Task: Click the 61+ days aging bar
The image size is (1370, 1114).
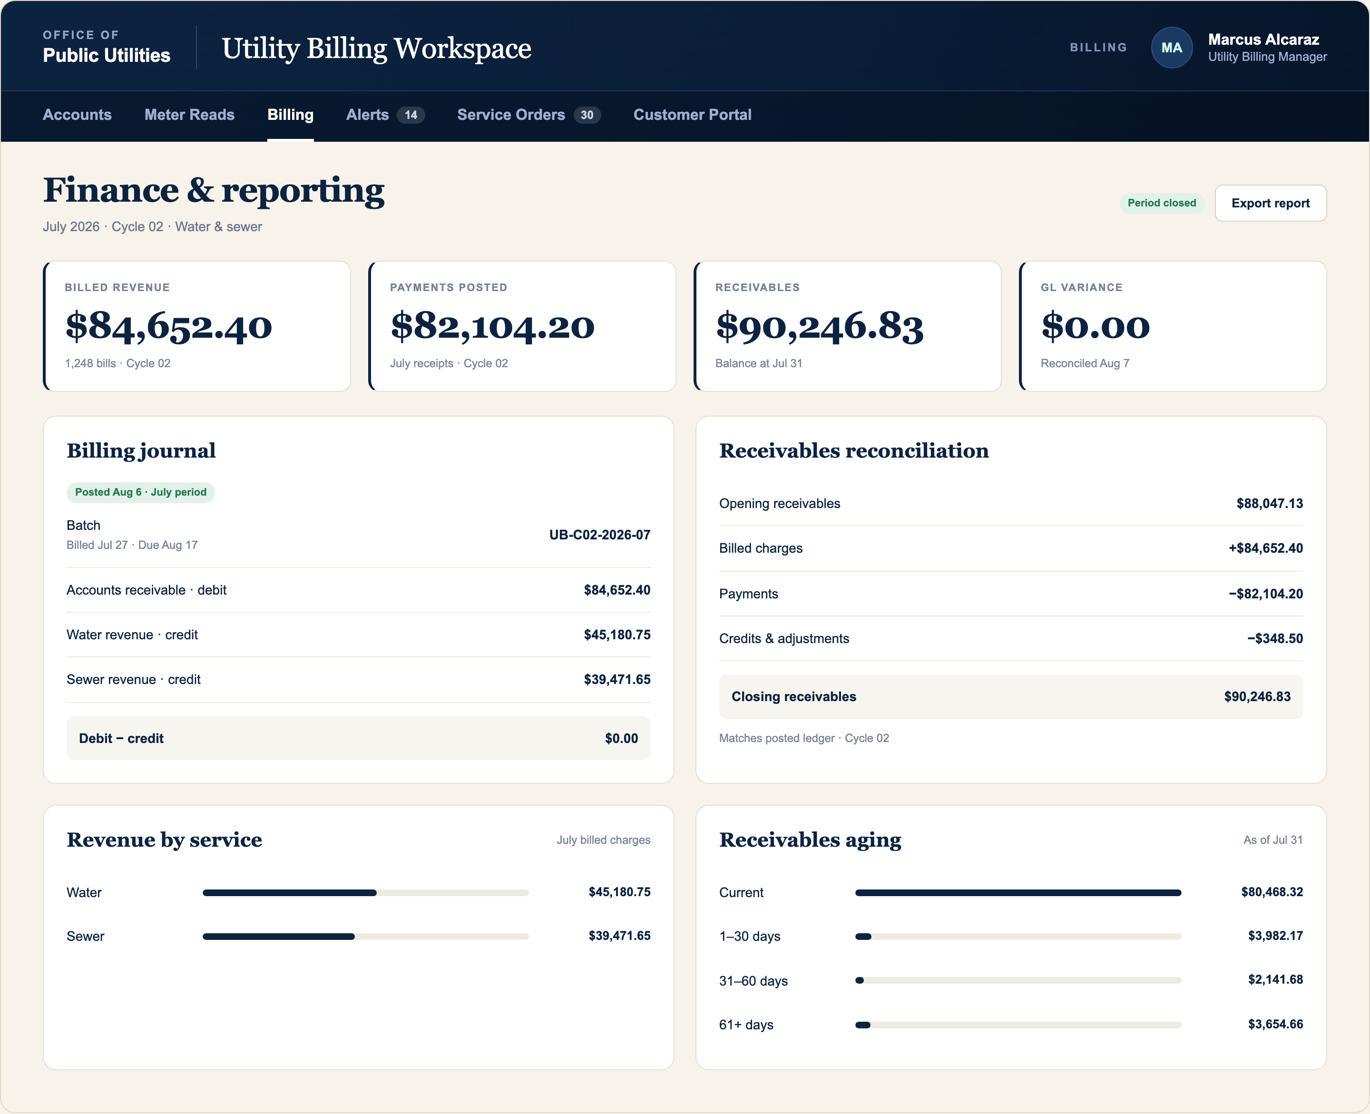Action: pyautogui.click(x=1018, y=1025)
